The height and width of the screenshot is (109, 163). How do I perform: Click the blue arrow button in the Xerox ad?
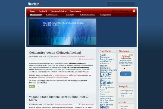tap(126, 74)
